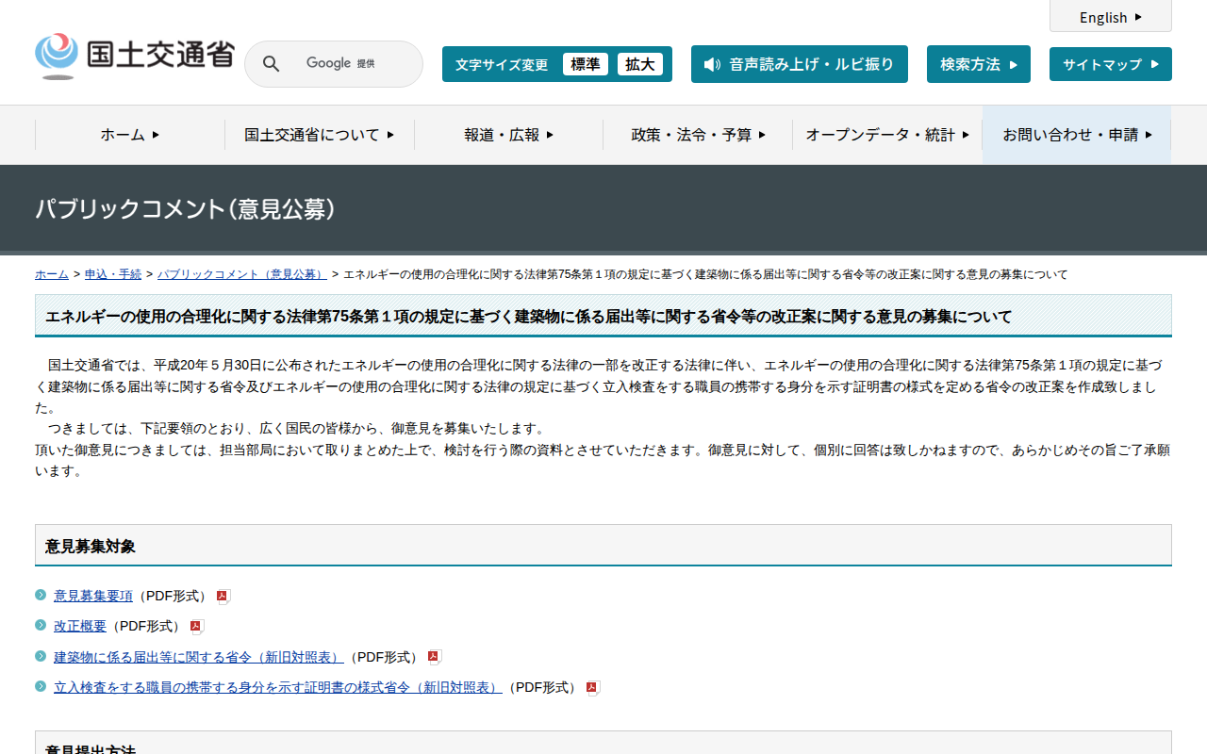Expand the 国土交通省について menu

319,135
